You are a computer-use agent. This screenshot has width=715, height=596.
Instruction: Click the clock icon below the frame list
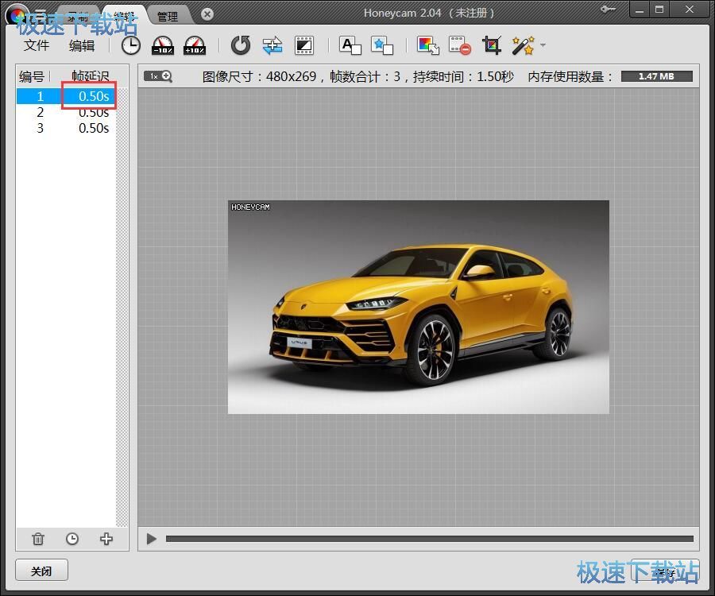pos(72,539)
